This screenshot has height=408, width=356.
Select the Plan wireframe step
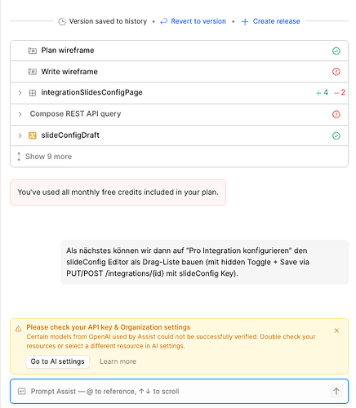pyautogui.click(x=179, y=51)
